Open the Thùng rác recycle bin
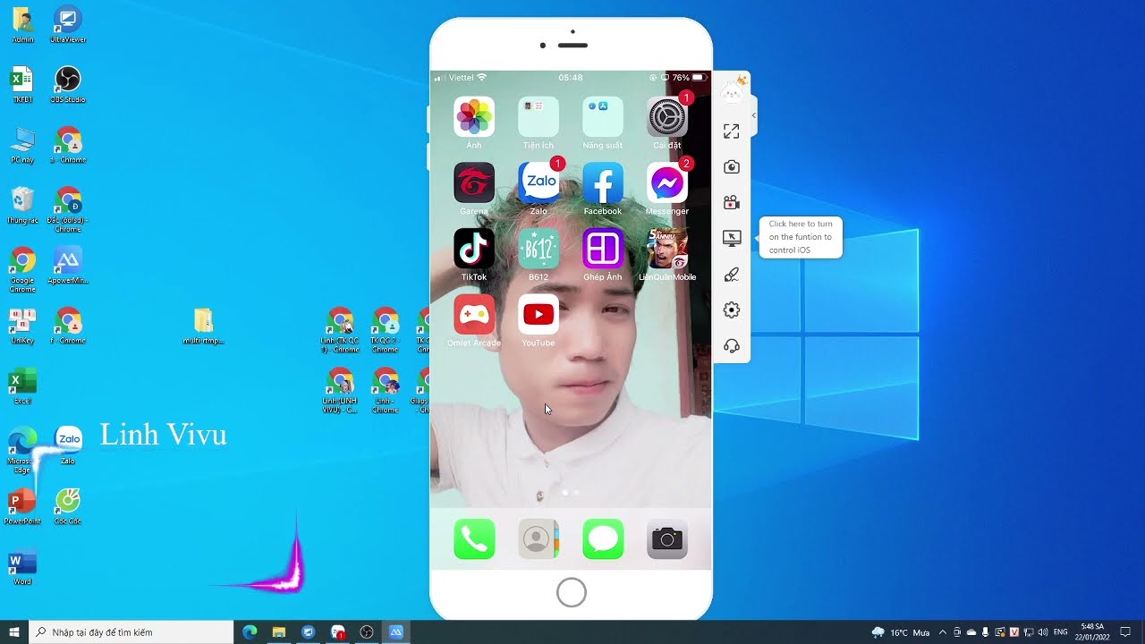The height and width of the screenshot is (644, 1145). (x=22, y=206)
